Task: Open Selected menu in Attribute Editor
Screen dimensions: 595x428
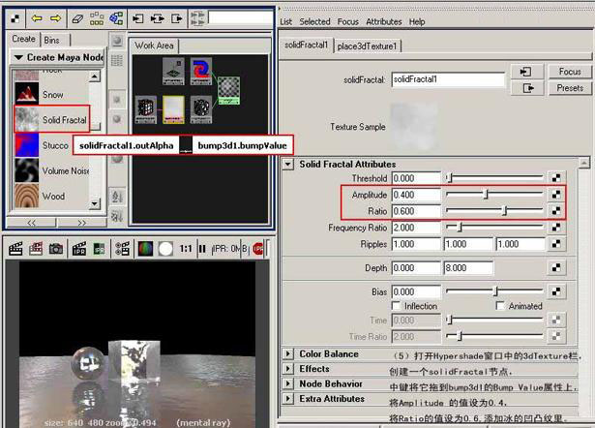Action: click(x=314, y=21)
